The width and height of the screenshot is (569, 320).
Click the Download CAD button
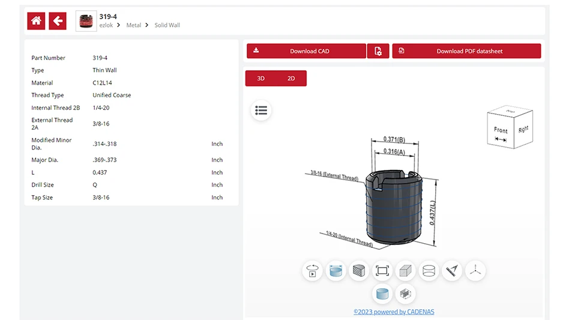306,51
